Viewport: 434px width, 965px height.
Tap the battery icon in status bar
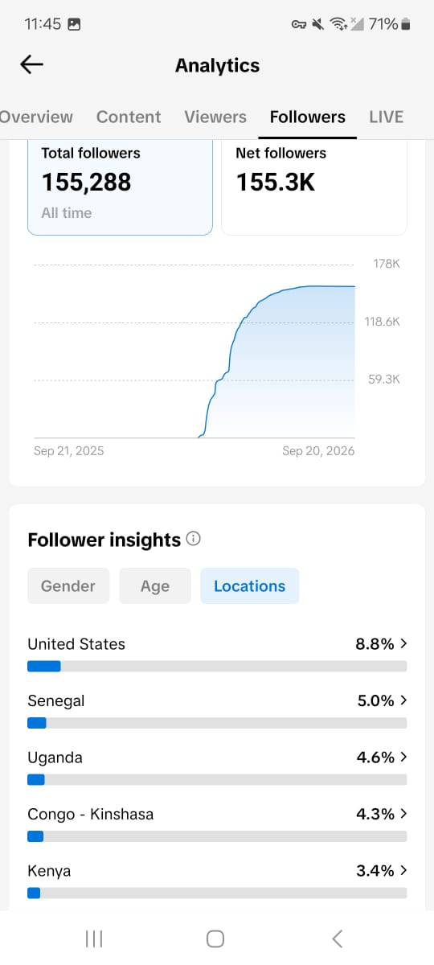(406, 24)
